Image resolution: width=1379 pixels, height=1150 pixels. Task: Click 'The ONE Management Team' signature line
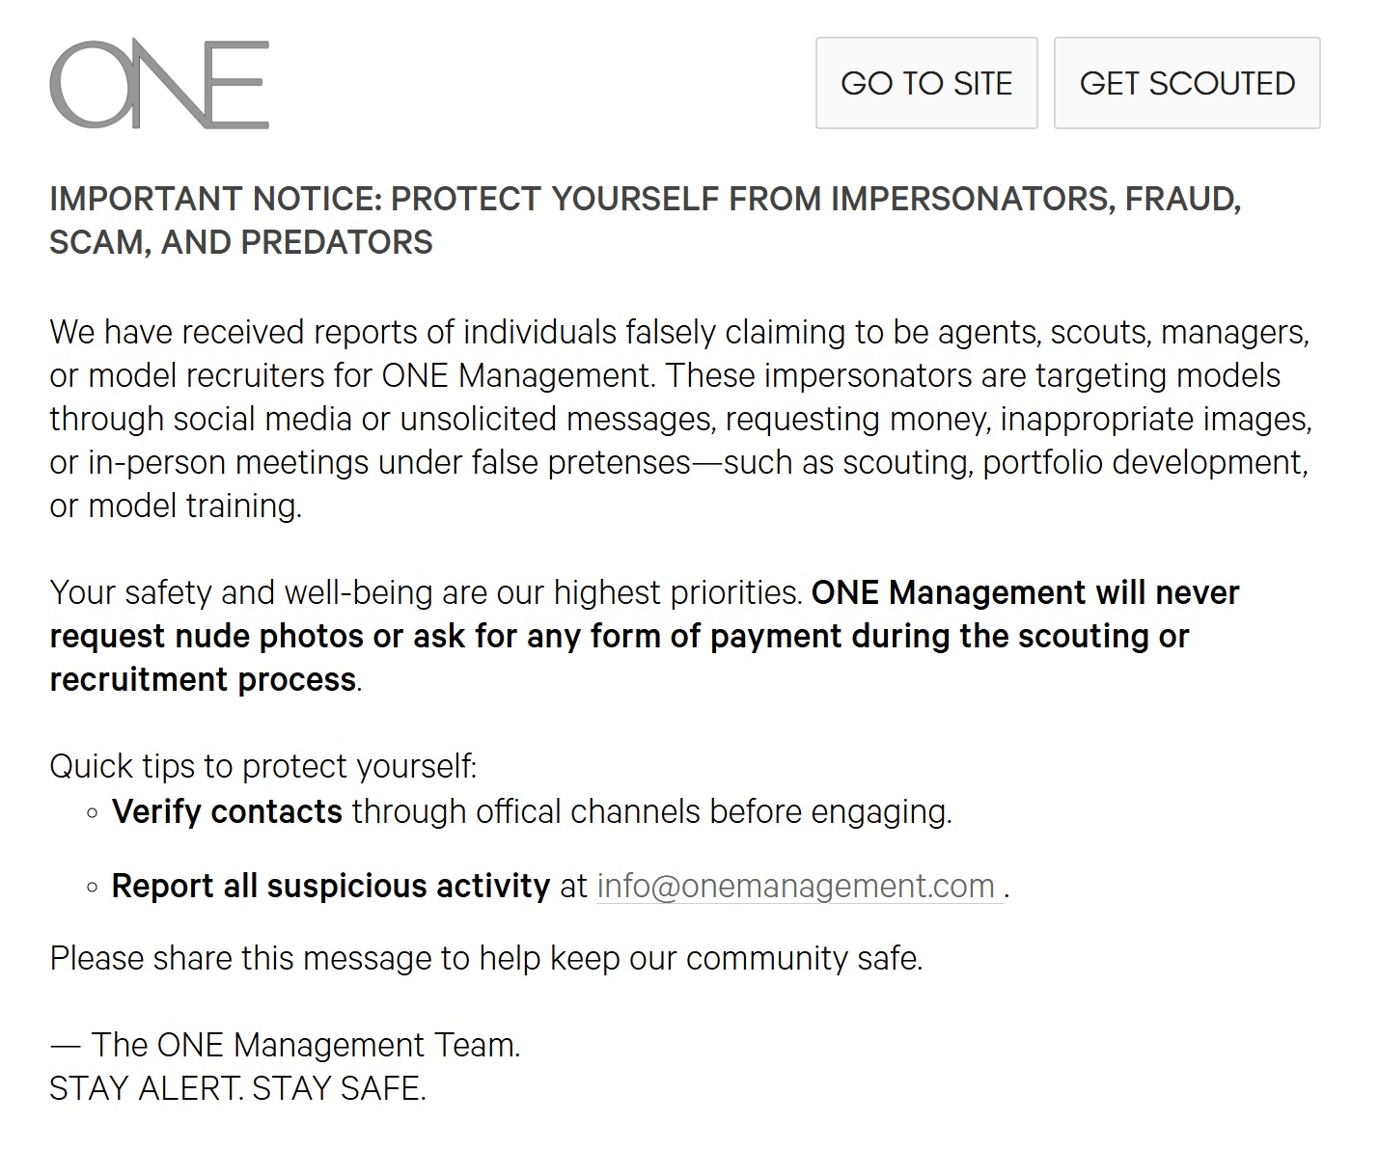(x=285, y=1045)
